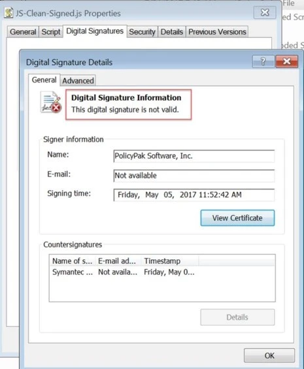Close the Digital Signature Details dialog
304x369 pixels.
[x=286, y=61]
